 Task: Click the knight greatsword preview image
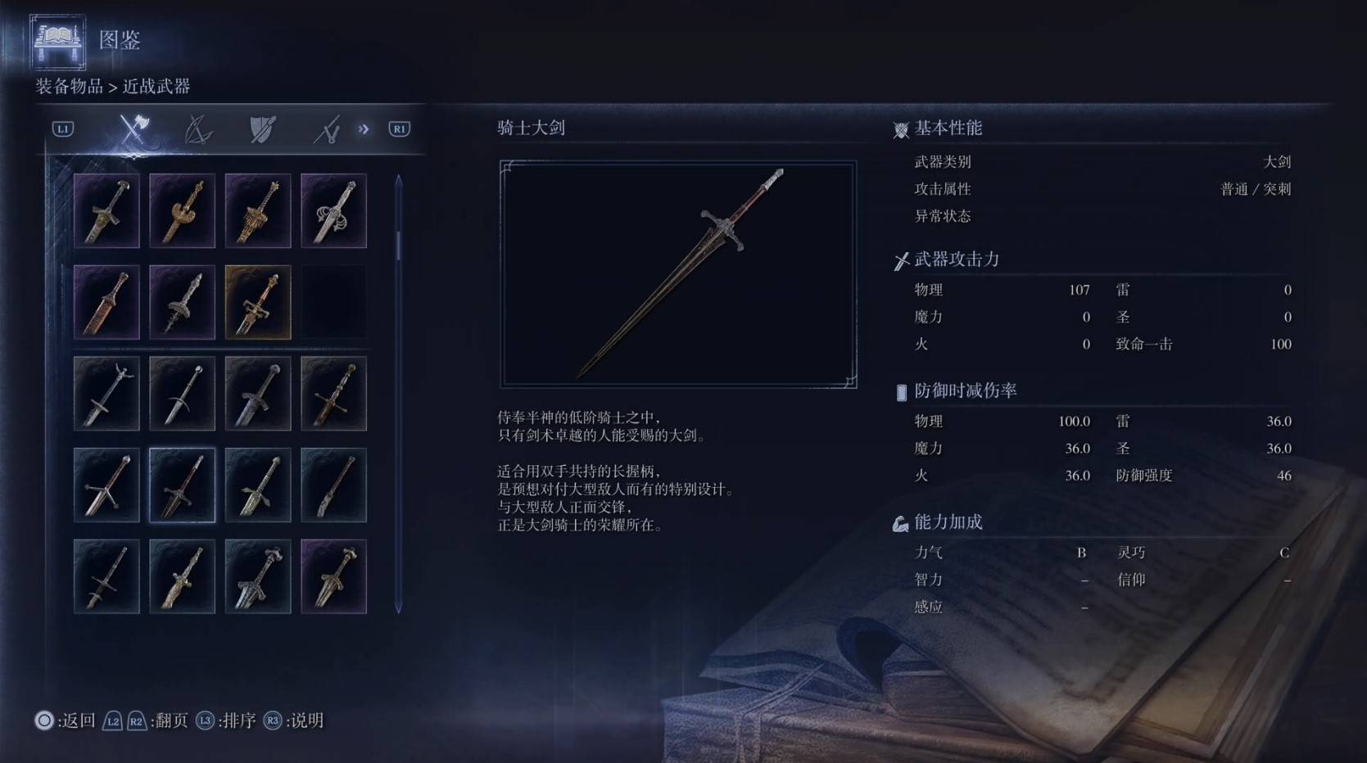[678, 274]
